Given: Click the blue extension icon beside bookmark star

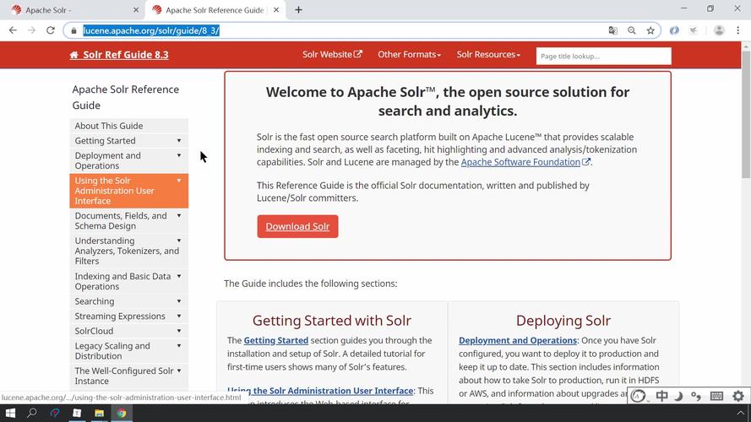Looking at the screenshot, I should 674,30.
